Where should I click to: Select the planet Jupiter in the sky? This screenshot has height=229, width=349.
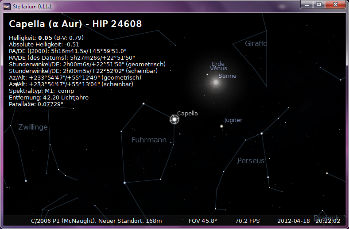[x=221, y=126]
